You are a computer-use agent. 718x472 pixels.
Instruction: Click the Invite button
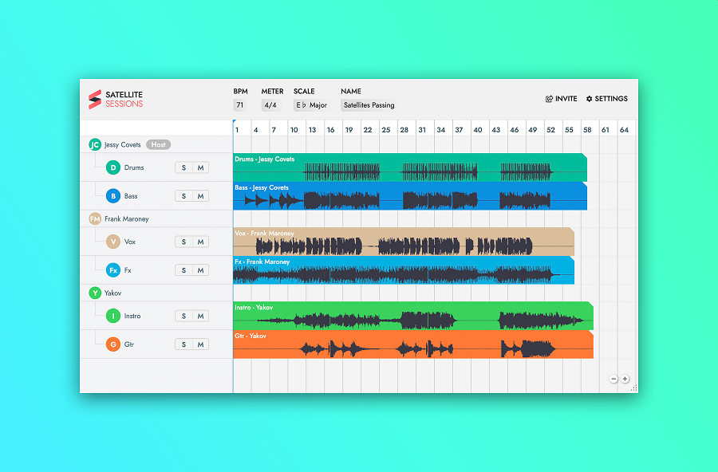pos(562,99)
